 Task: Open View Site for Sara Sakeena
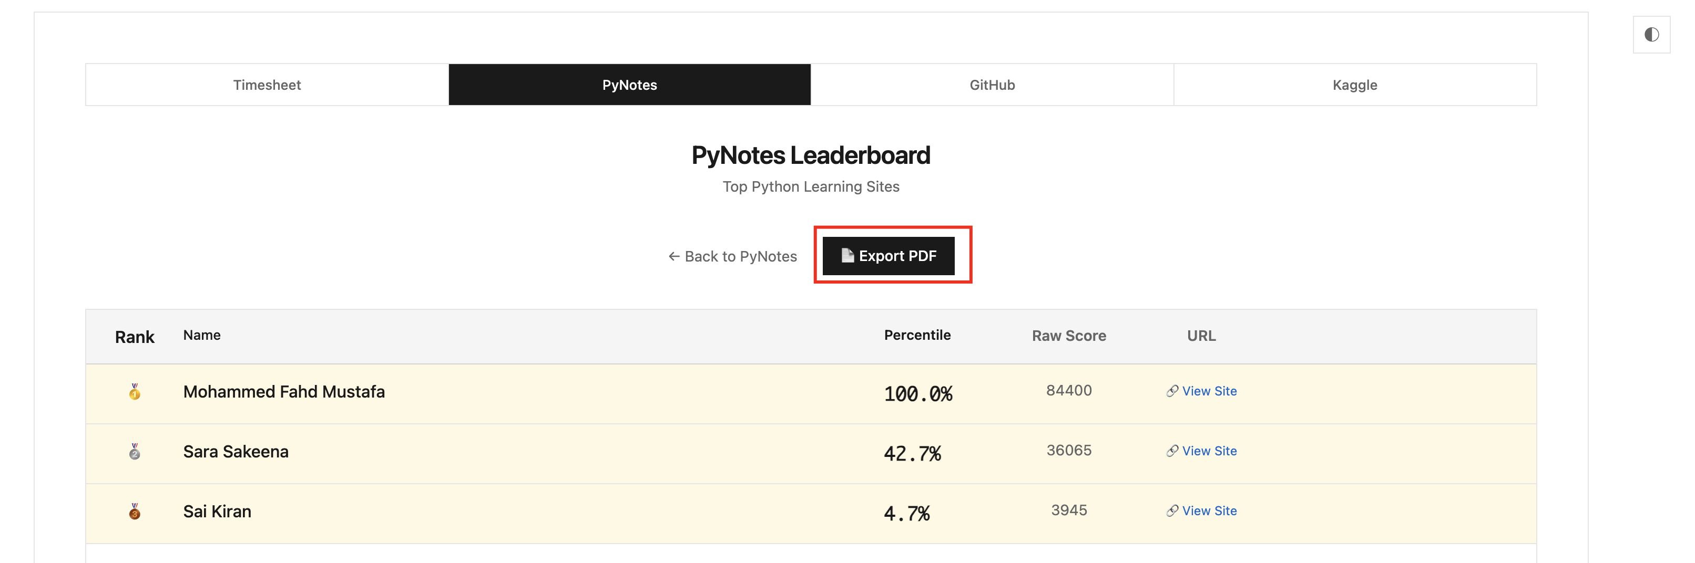[x=1209, y=451]
